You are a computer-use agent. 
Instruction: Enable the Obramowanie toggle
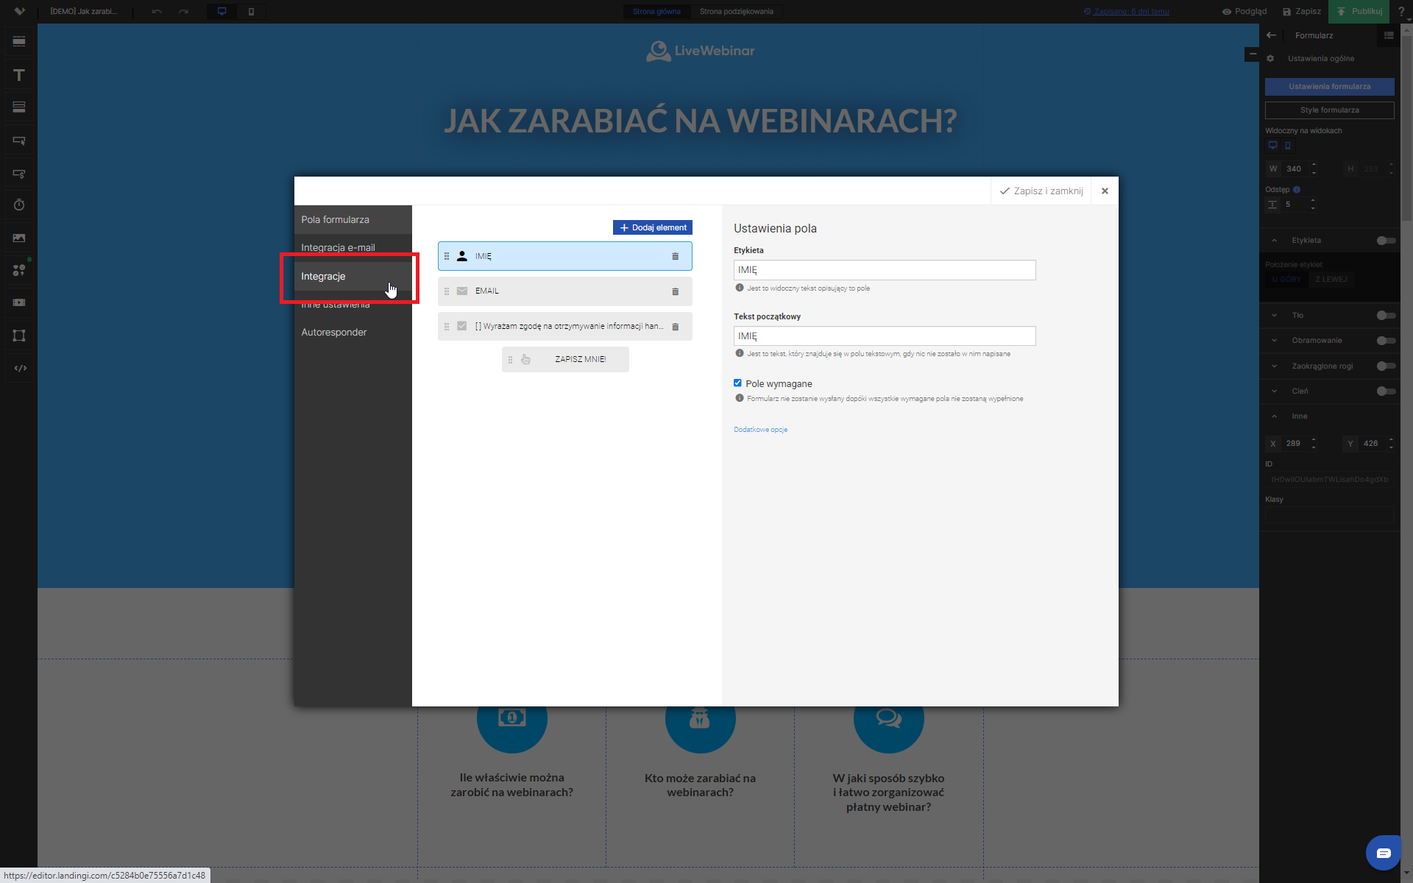point(1386,341)
